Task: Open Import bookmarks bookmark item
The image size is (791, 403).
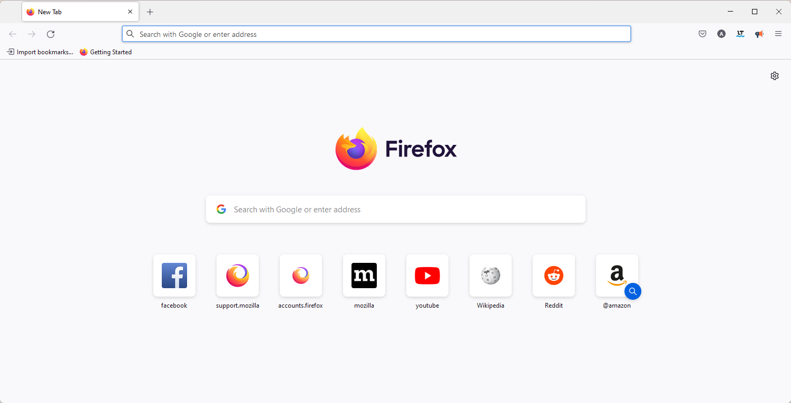Action: pos(40,52)
